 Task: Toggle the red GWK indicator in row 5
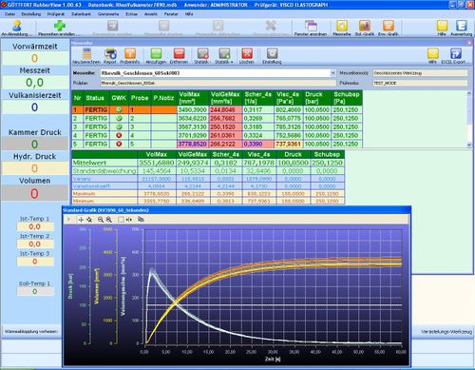[119, 144]
